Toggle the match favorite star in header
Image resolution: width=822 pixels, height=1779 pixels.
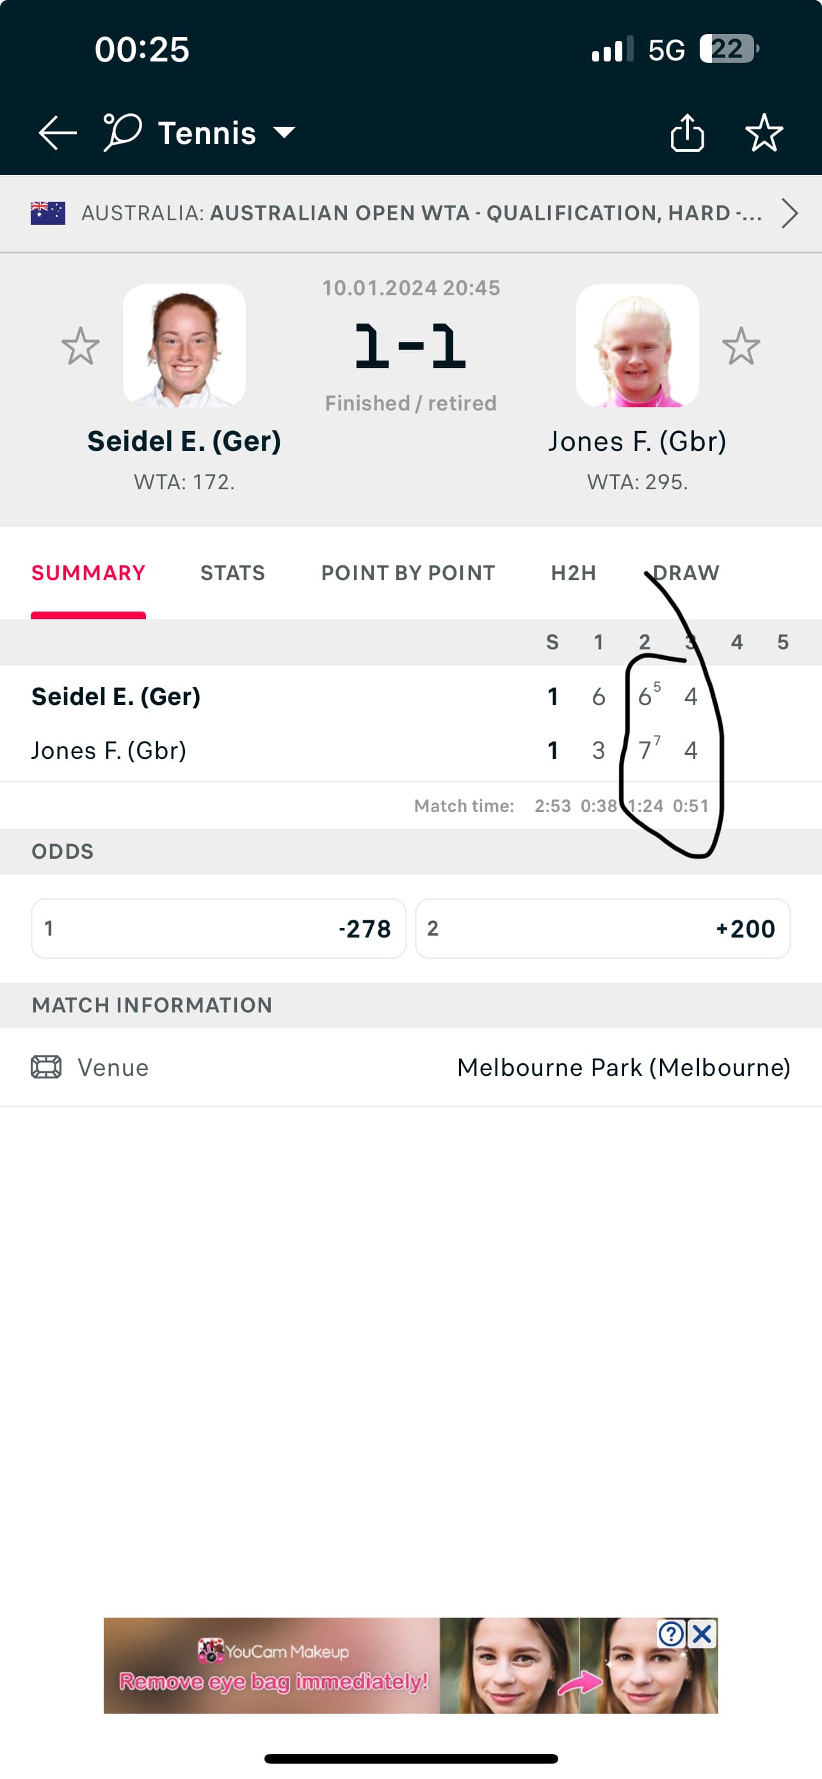pyautogui.click(x=764, y=133)
